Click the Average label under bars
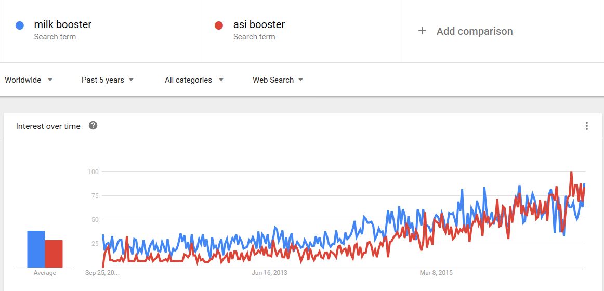Viewport: 604px width, 291px height. click(x=45, y=273)
